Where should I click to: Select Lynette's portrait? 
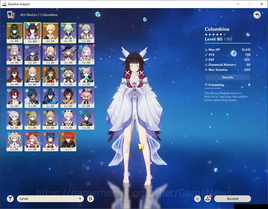pyautogui.click(x=86, y=76)
